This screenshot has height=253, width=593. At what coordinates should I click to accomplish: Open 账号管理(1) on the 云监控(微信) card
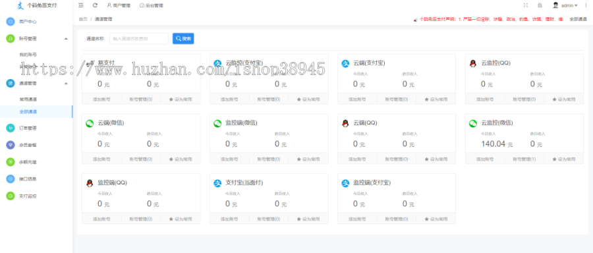(524, 159)
